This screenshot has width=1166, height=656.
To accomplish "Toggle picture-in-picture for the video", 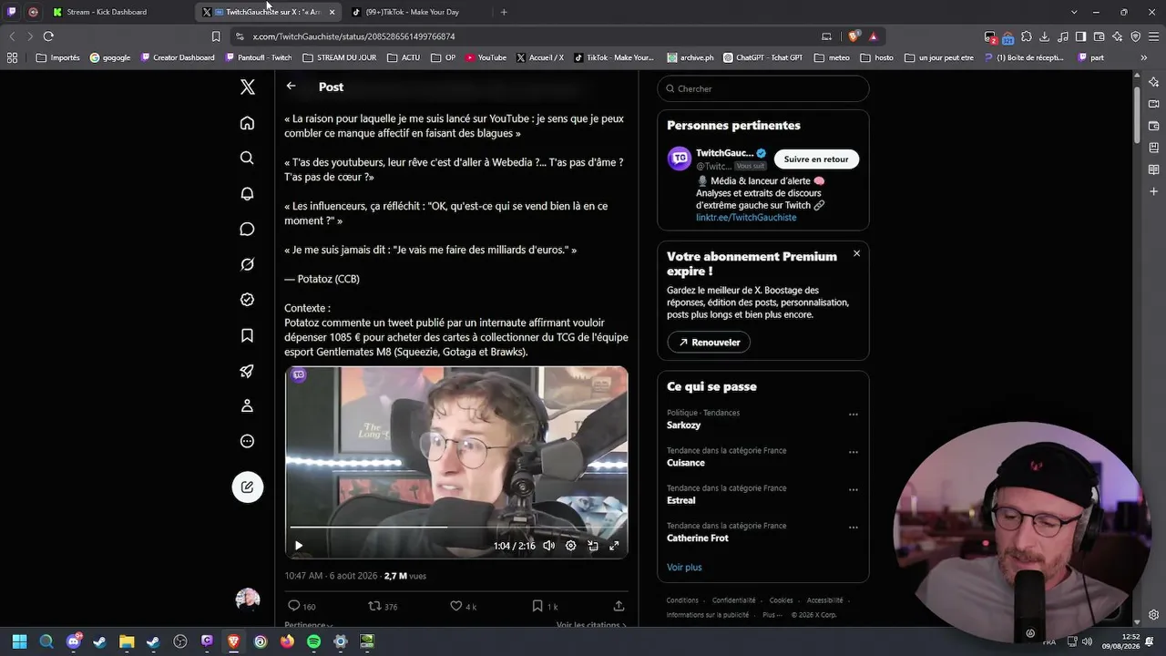I will coord(592,546).
